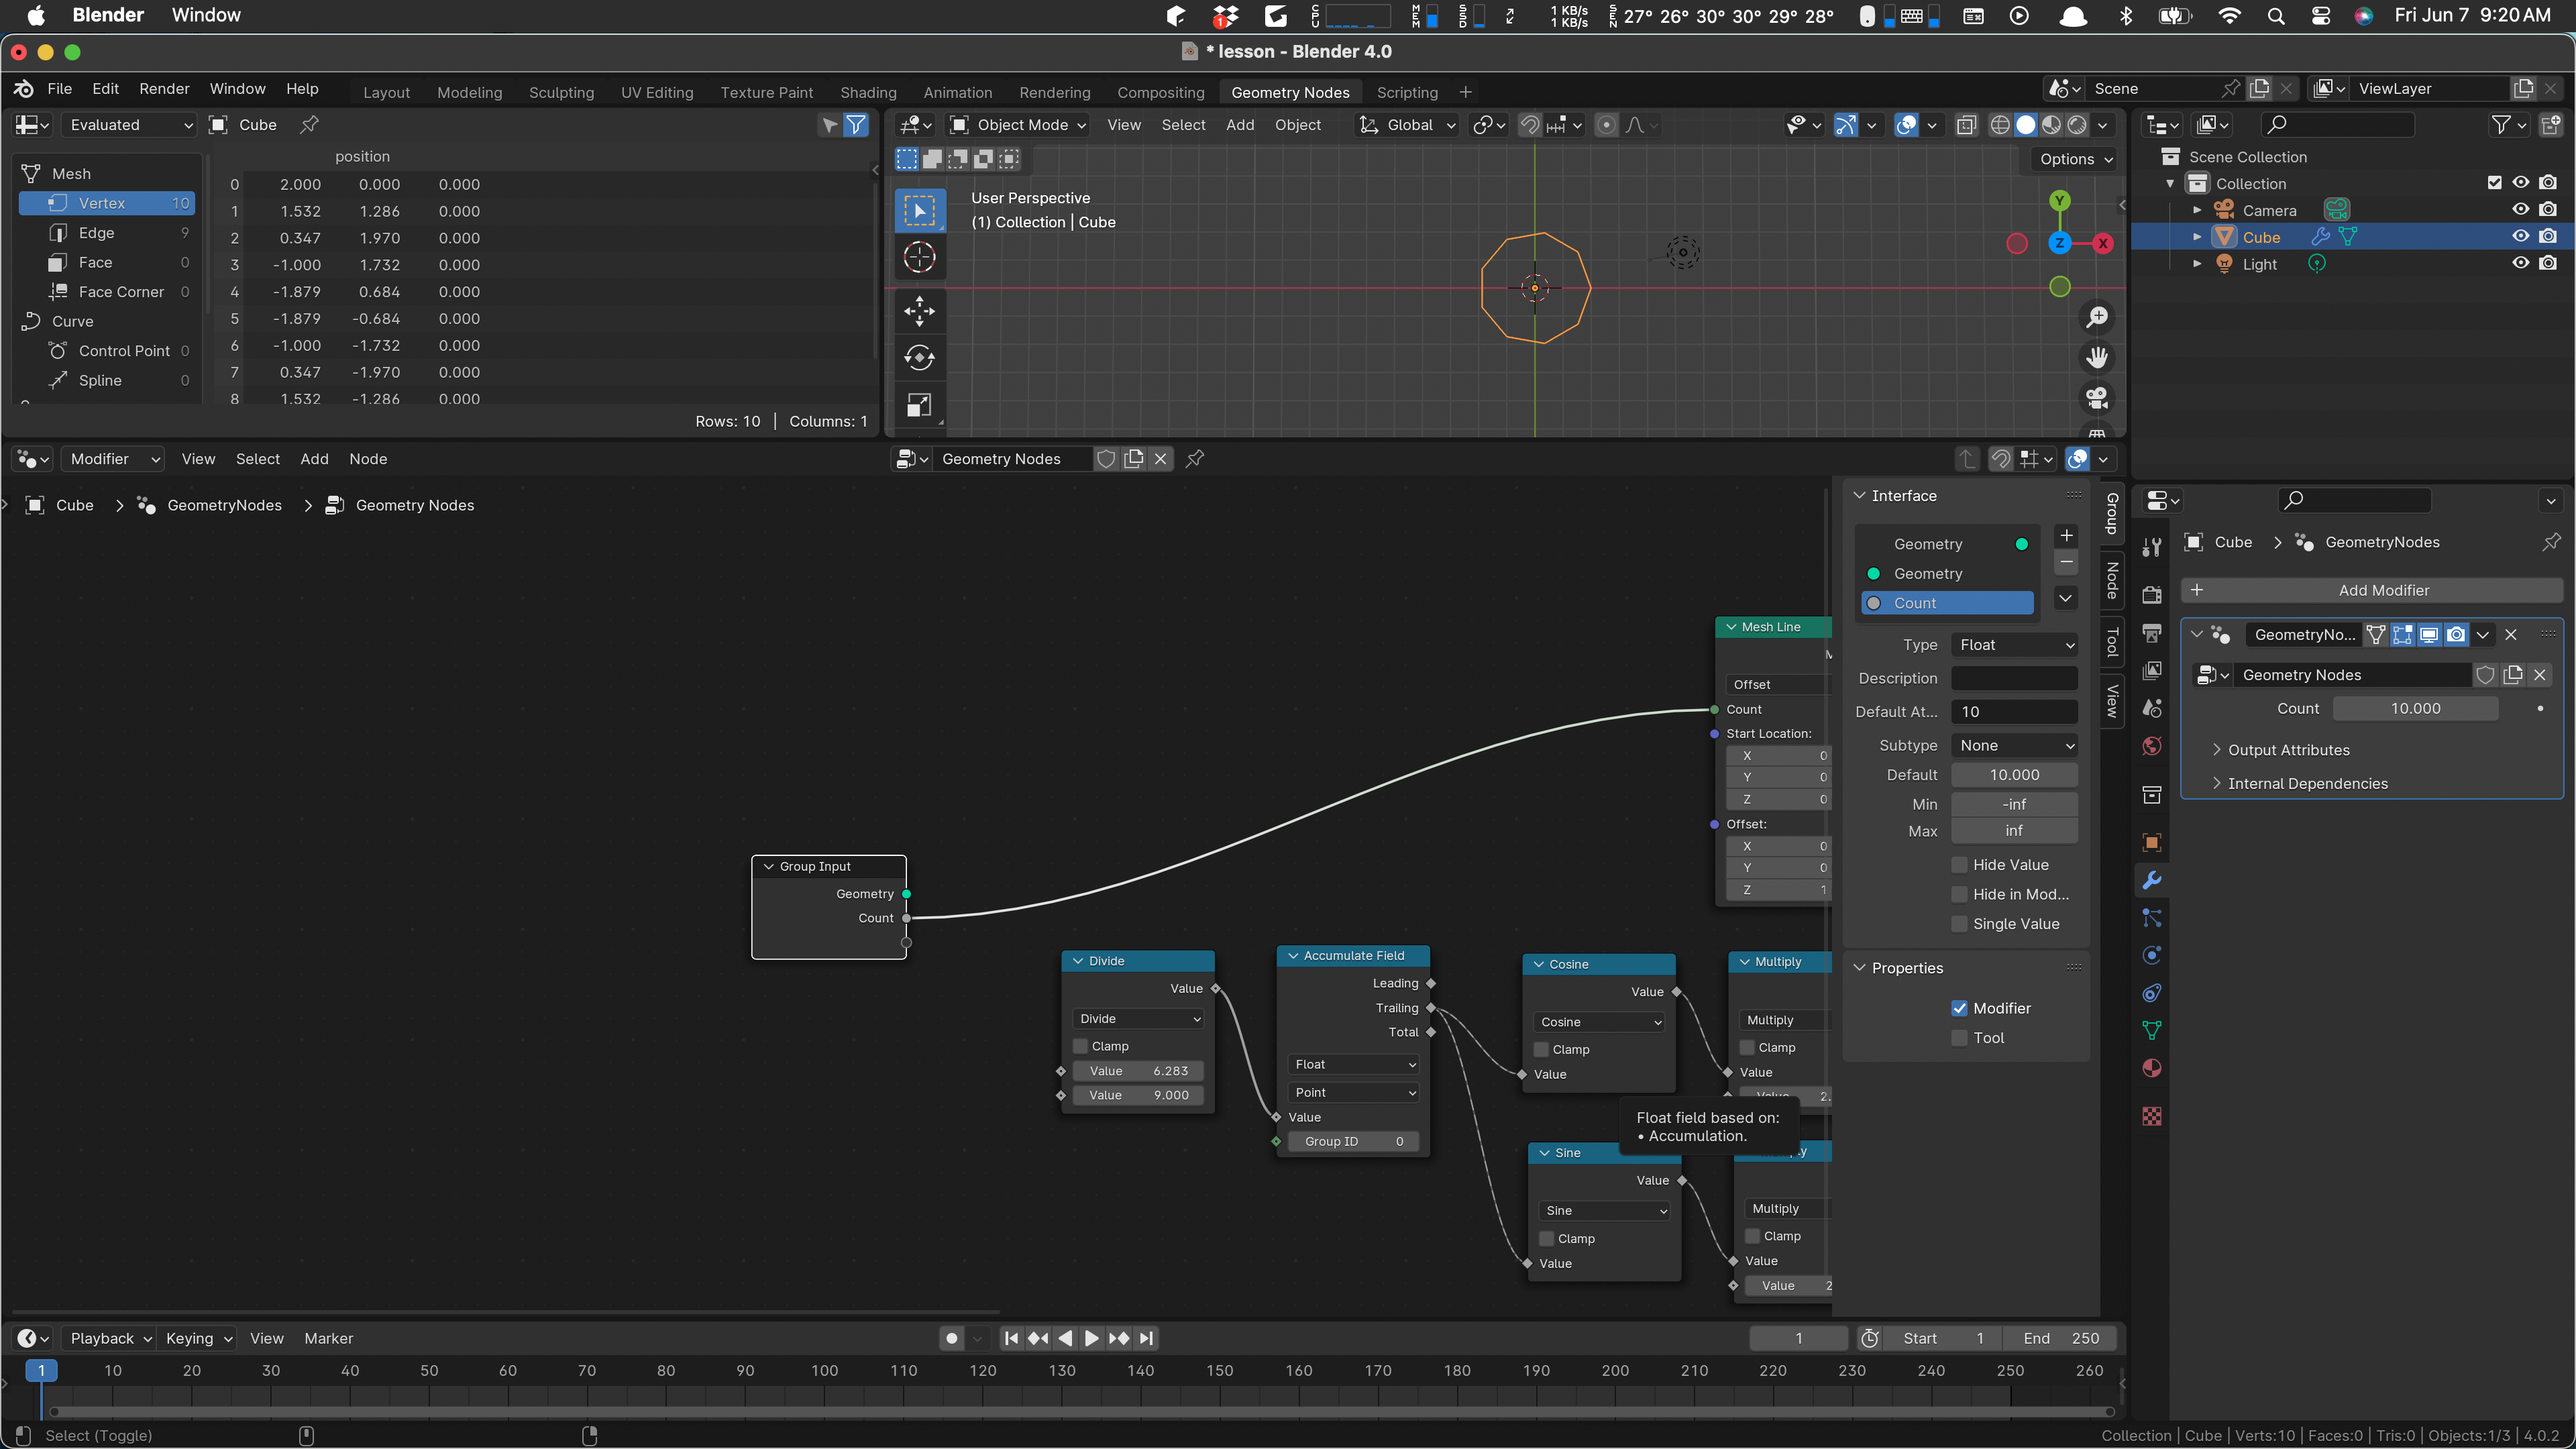Expand the Output Attributes panel
2576x1449 pixels.
[x=2287, y=750]
